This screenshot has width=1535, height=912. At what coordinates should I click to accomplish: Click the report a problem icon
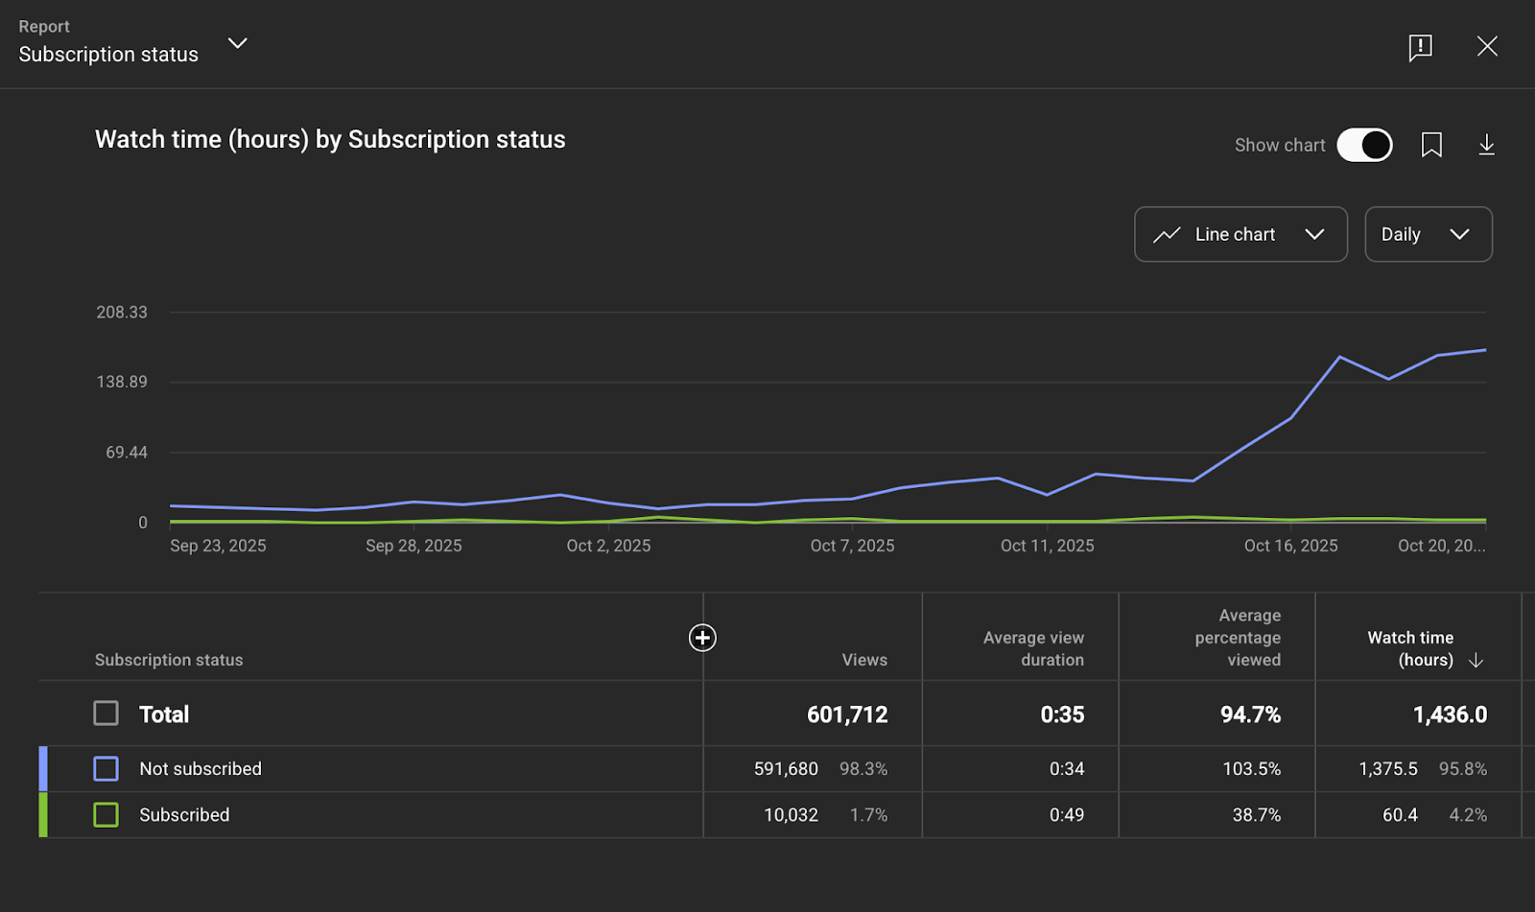(x=1420, y=47)
